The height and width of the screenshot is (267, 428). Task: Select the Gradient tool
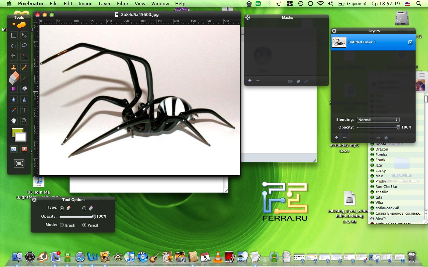14,89
